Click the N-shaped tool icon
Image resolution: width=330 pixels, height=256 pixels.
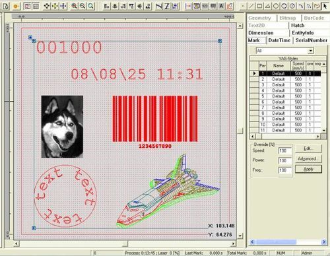click(x=158, y=6)
